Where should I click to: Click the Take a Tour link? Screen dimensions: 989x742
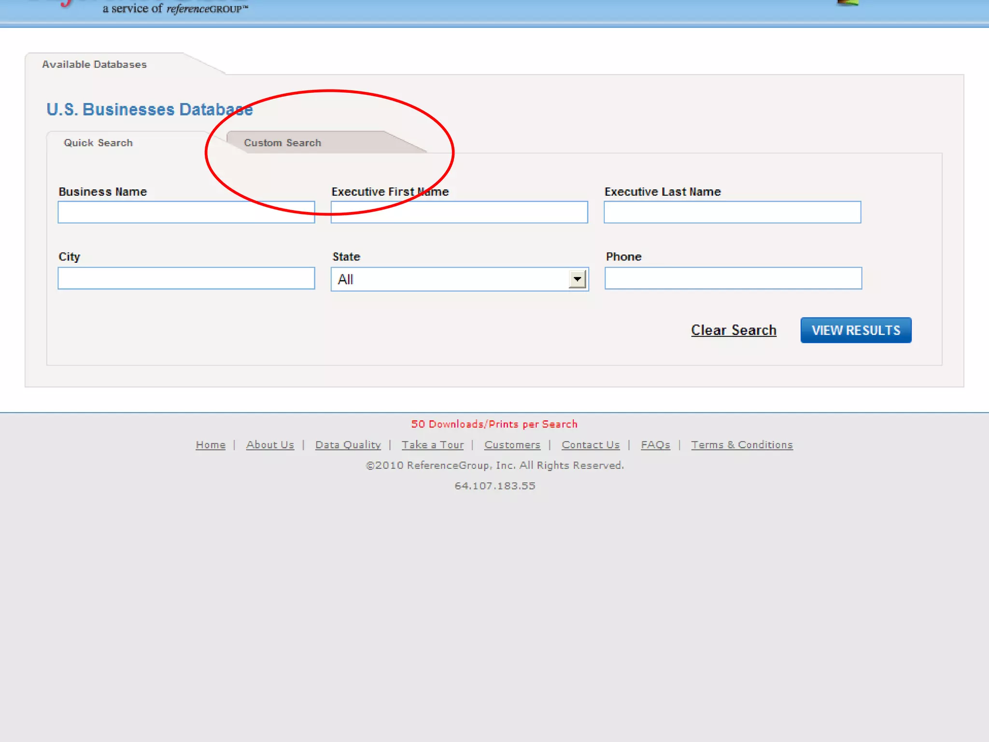[x=432, y=445]
